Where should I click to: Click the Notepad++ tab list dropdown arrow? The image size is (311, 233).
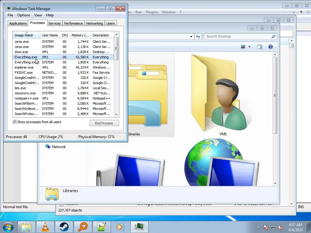[301, 12]
